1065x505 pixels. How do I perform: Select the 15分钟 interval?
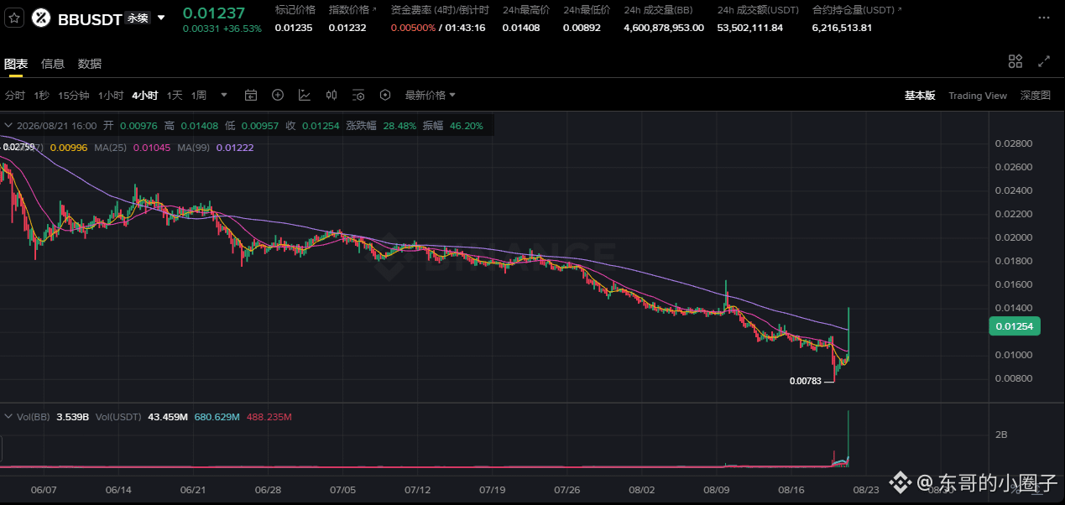click(x=74, y=96)
